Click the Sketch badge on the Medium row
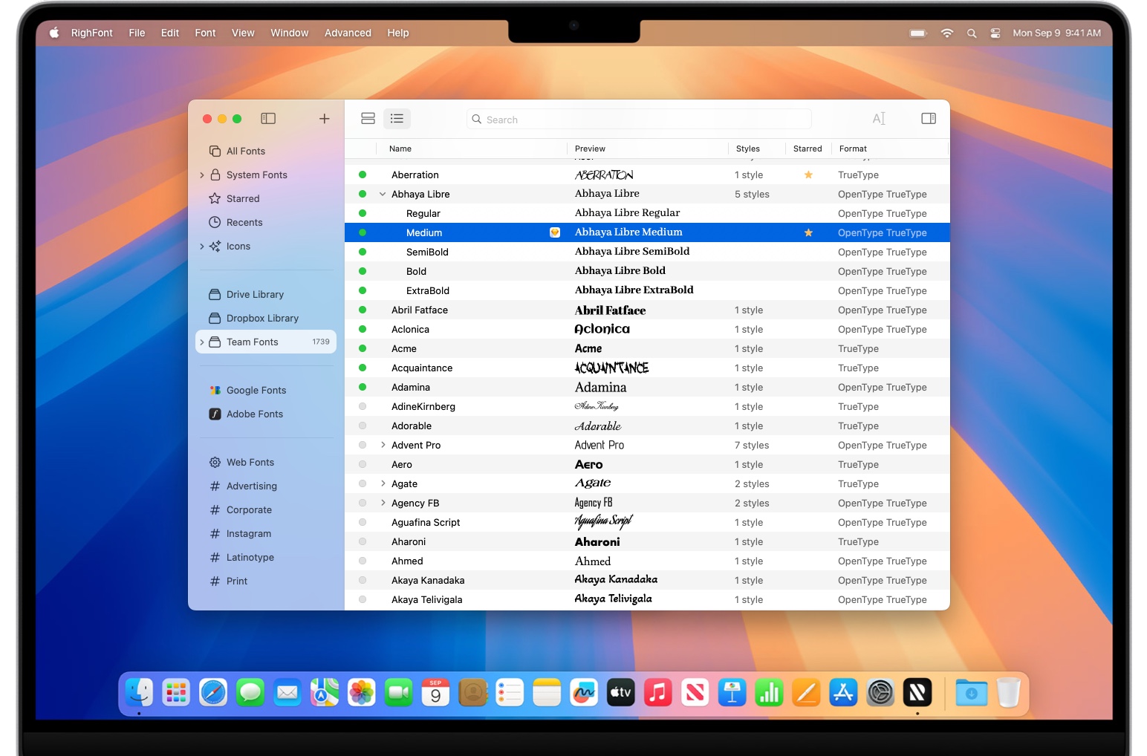This screenshot has height=756, width=1147. (555, 232)
